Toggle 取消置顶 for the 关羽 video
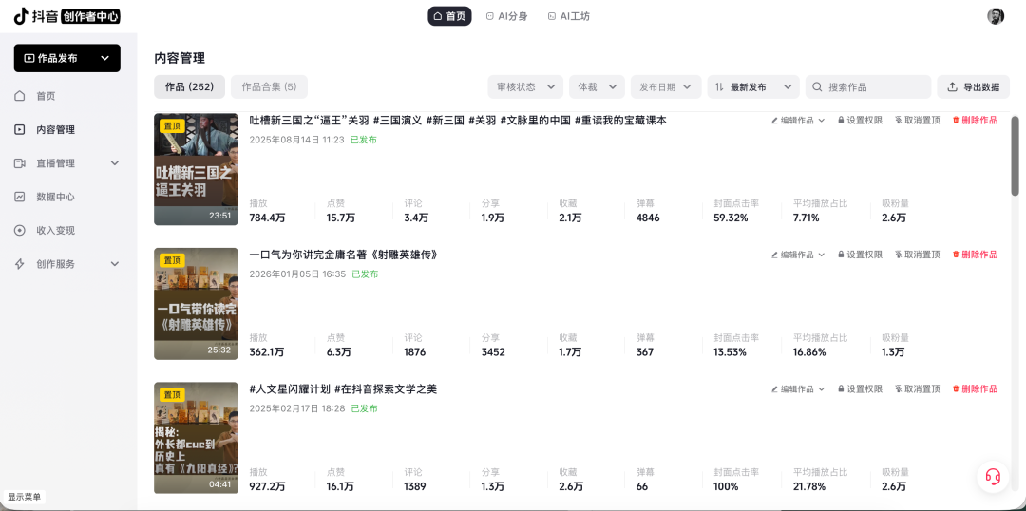The height and width of the screenshot is (511, 1026). tap(918, 121)
